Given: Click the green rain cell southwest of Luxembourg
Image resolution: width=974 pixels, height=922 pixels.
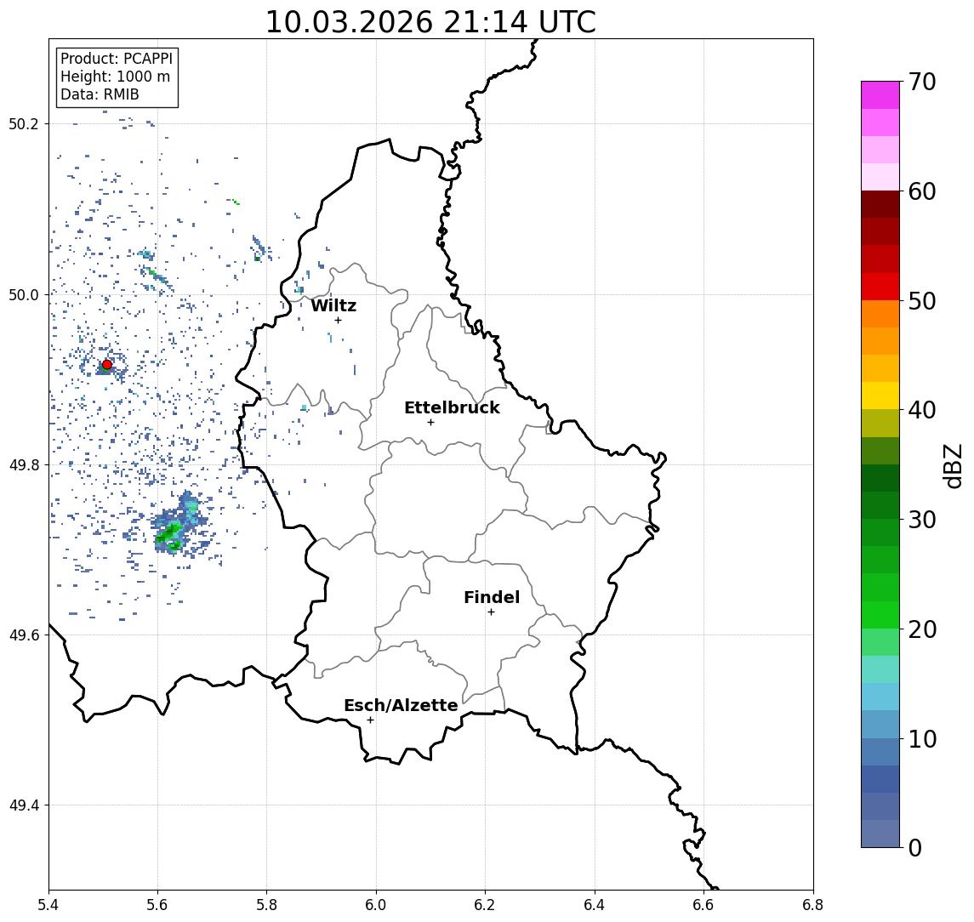Looking at the screenshot, I should (x=173, y=532).
